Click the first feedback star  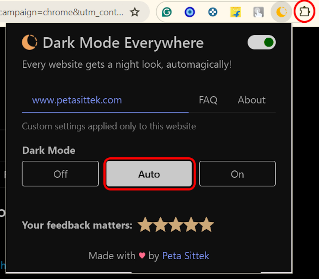click(144, 224)
